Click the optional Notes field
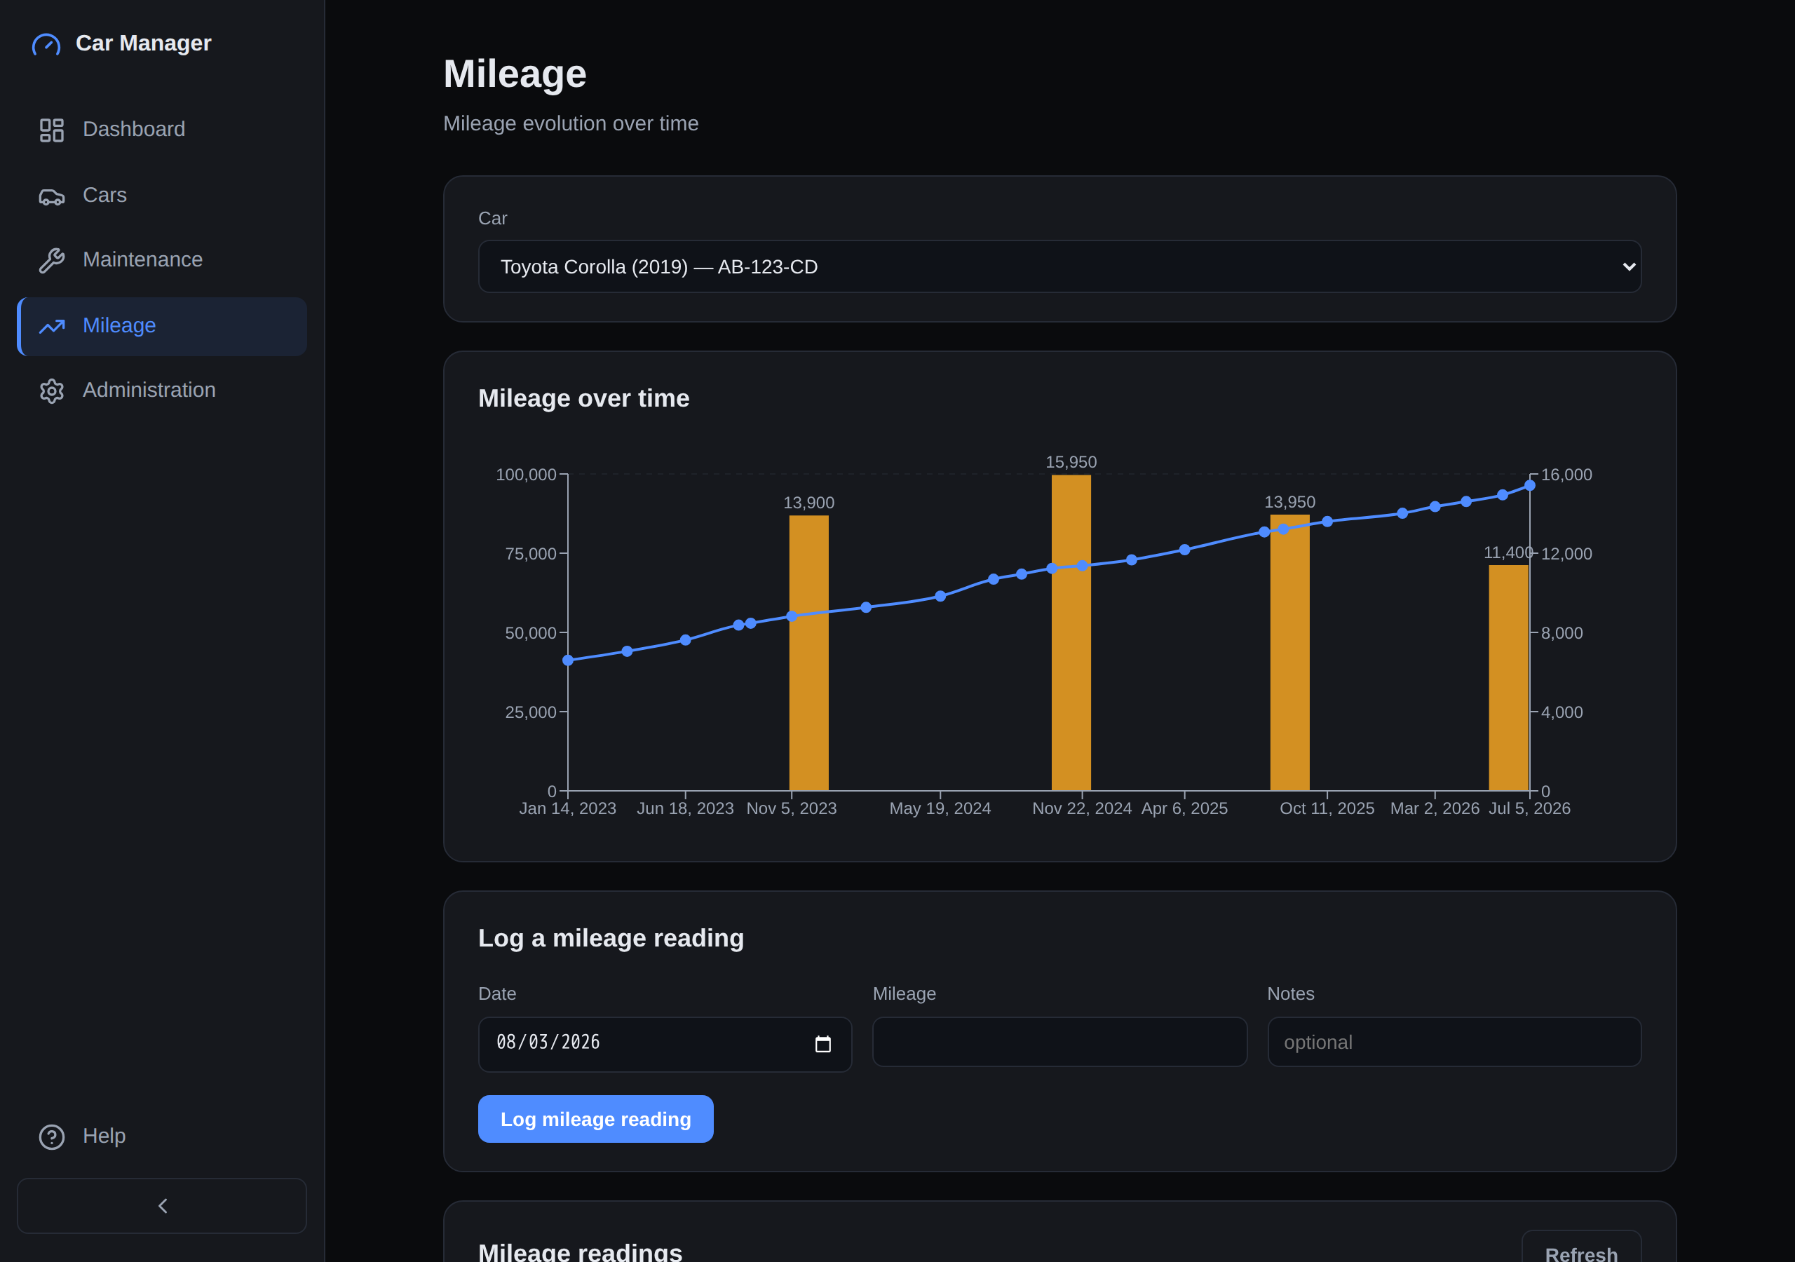Screen dimensions: 1795x1262 pos(1454,1042)
